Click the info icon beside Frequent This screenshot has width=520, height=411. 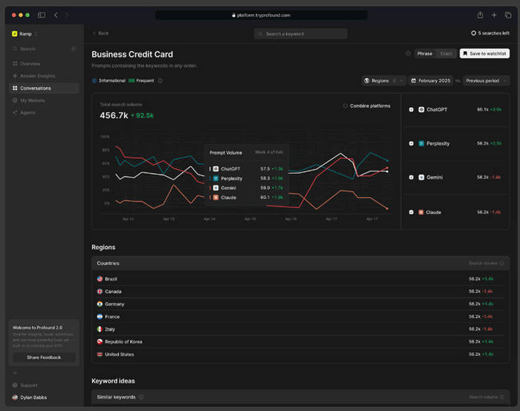pos(160,80)
